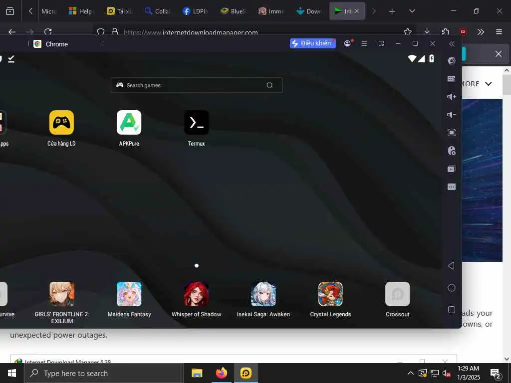The height and width of the screenshot is (383, 511).
Task: Open more tools via sidebar ellipsis icon
Action: click(x=451, y=187)
